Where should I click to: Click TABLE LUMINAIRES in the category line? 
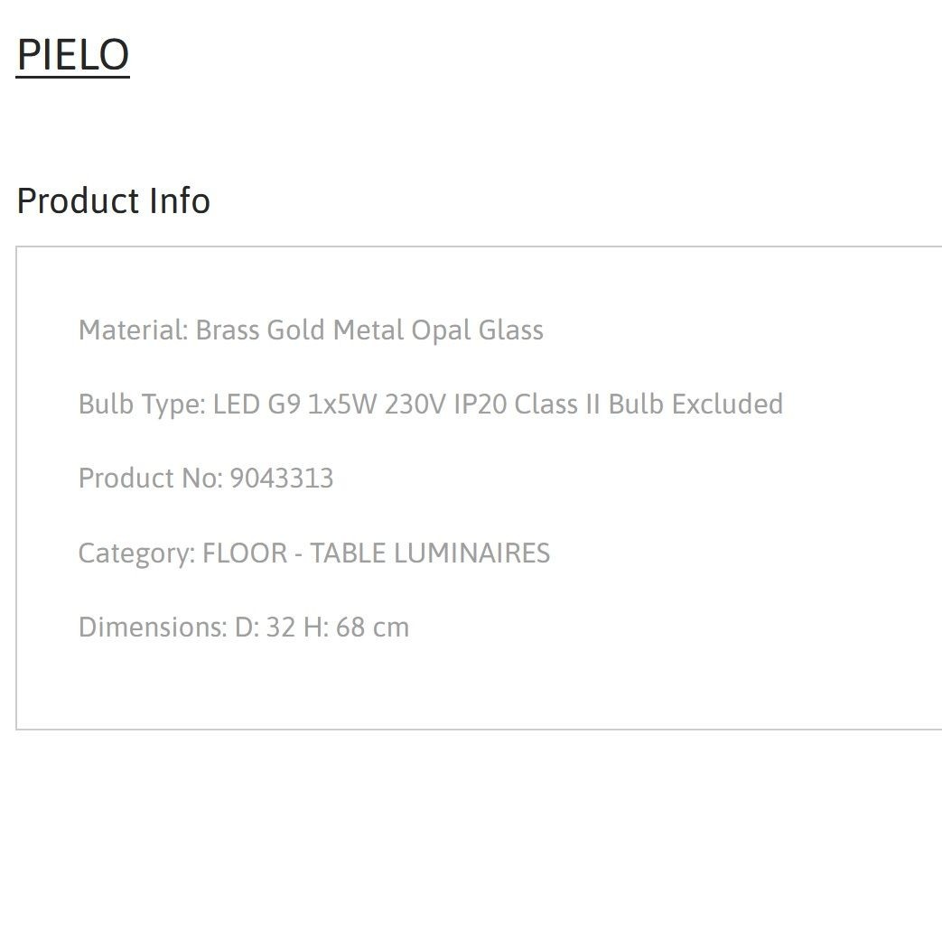[430, 553]
